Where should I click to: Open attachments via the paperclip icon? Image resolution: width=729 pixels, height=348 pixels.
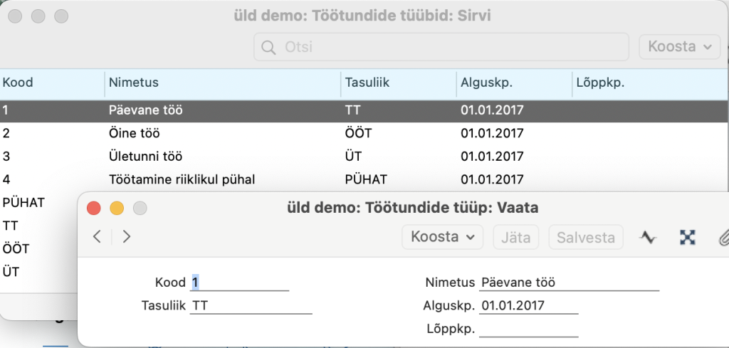click(723, 237)
